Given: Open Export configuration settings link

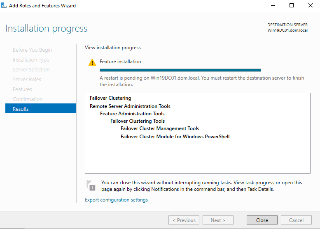Looking at the screenshot, I should 116,200.
